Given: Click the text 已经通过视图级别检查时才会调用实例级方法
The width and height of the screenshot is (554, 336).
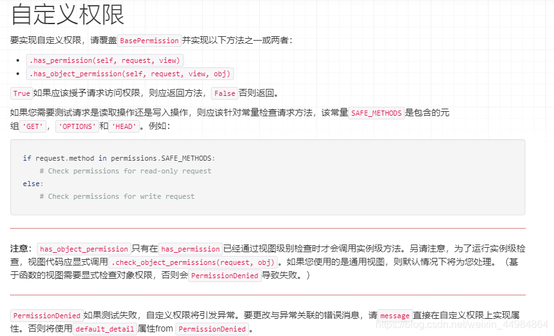Looking at the screenshot, I should click(x=312, y=249).
